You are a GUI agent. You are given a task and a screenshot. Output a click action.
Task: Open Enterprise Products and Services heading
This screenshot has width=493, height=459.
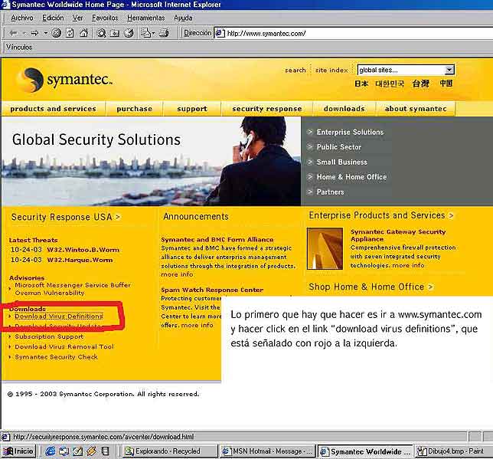[x=381, y=215]
